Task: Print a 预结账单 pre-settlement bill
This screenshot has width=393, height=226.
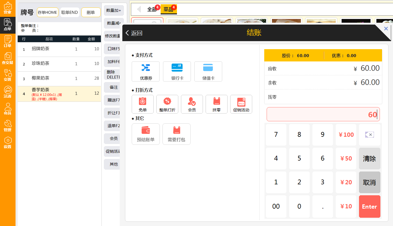Action: pyautogui.click(x=146, y=134)
